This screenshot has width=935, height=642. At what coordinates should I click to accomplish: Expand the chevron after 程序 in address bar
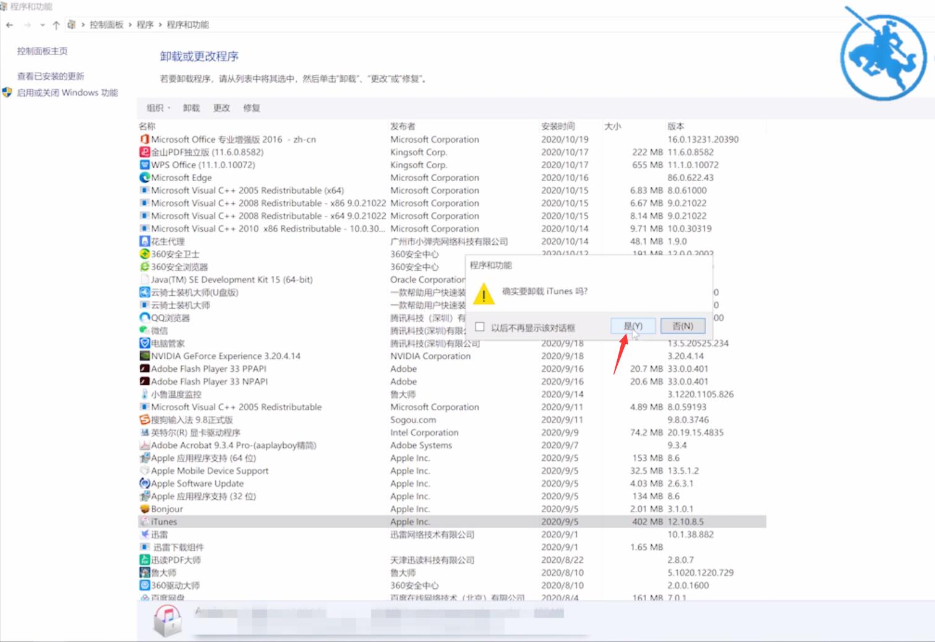(x=160, y=25)
